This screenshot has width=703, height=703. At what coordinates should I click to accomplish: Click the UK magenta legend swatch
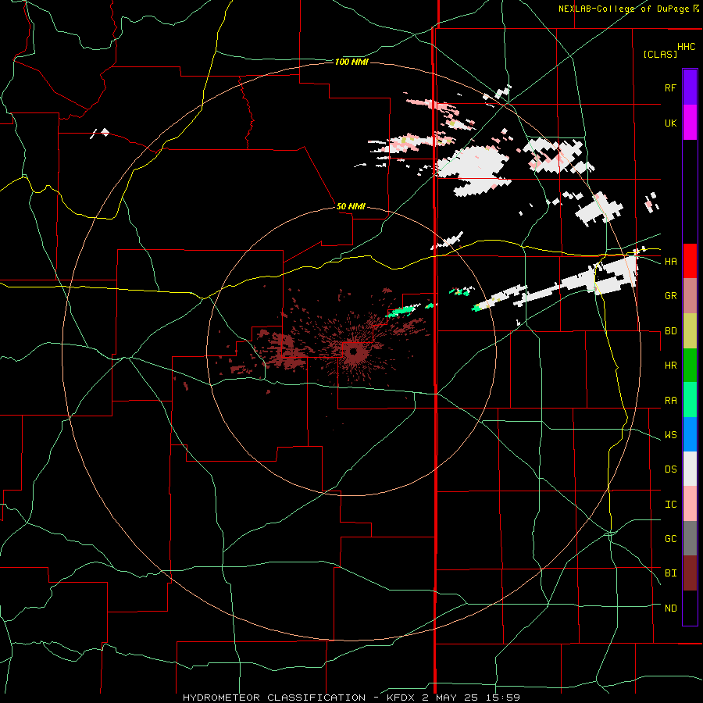[690, 123]
